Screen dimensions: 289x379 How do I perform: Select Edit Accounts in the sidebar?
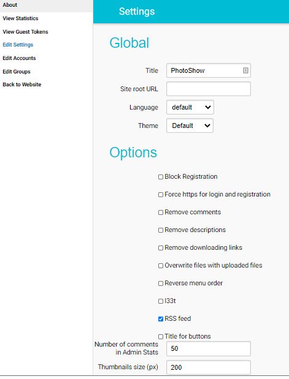19,58
